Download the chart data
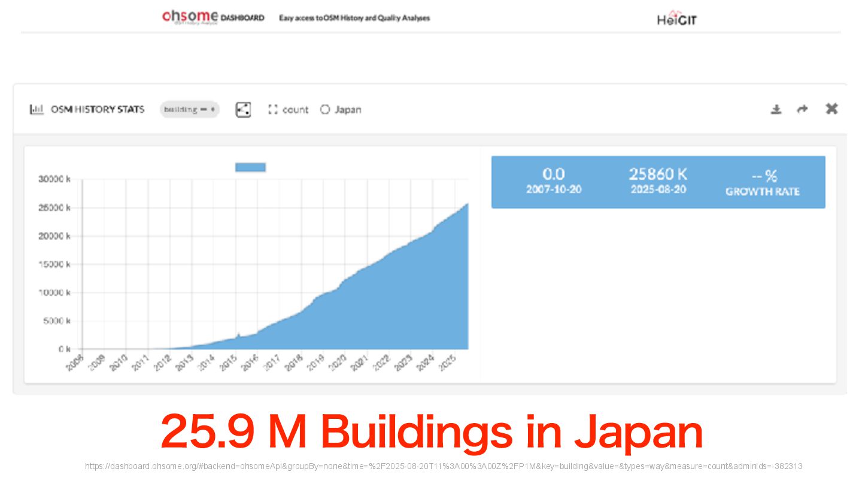Image resolution: width=862 pixels, height=484 pixels. pyautogui.click(x=776, y=109)
